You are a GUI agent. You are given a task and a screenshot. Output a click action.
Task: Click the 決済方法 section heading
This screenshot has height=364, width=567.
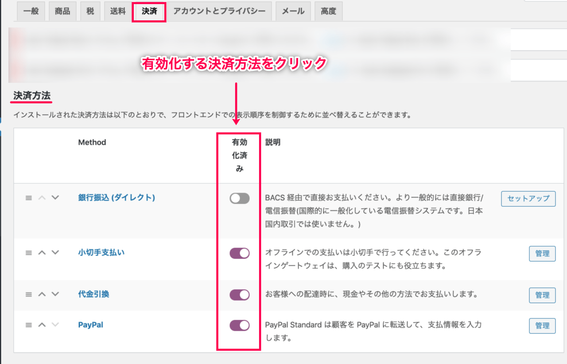coord(32,95)
